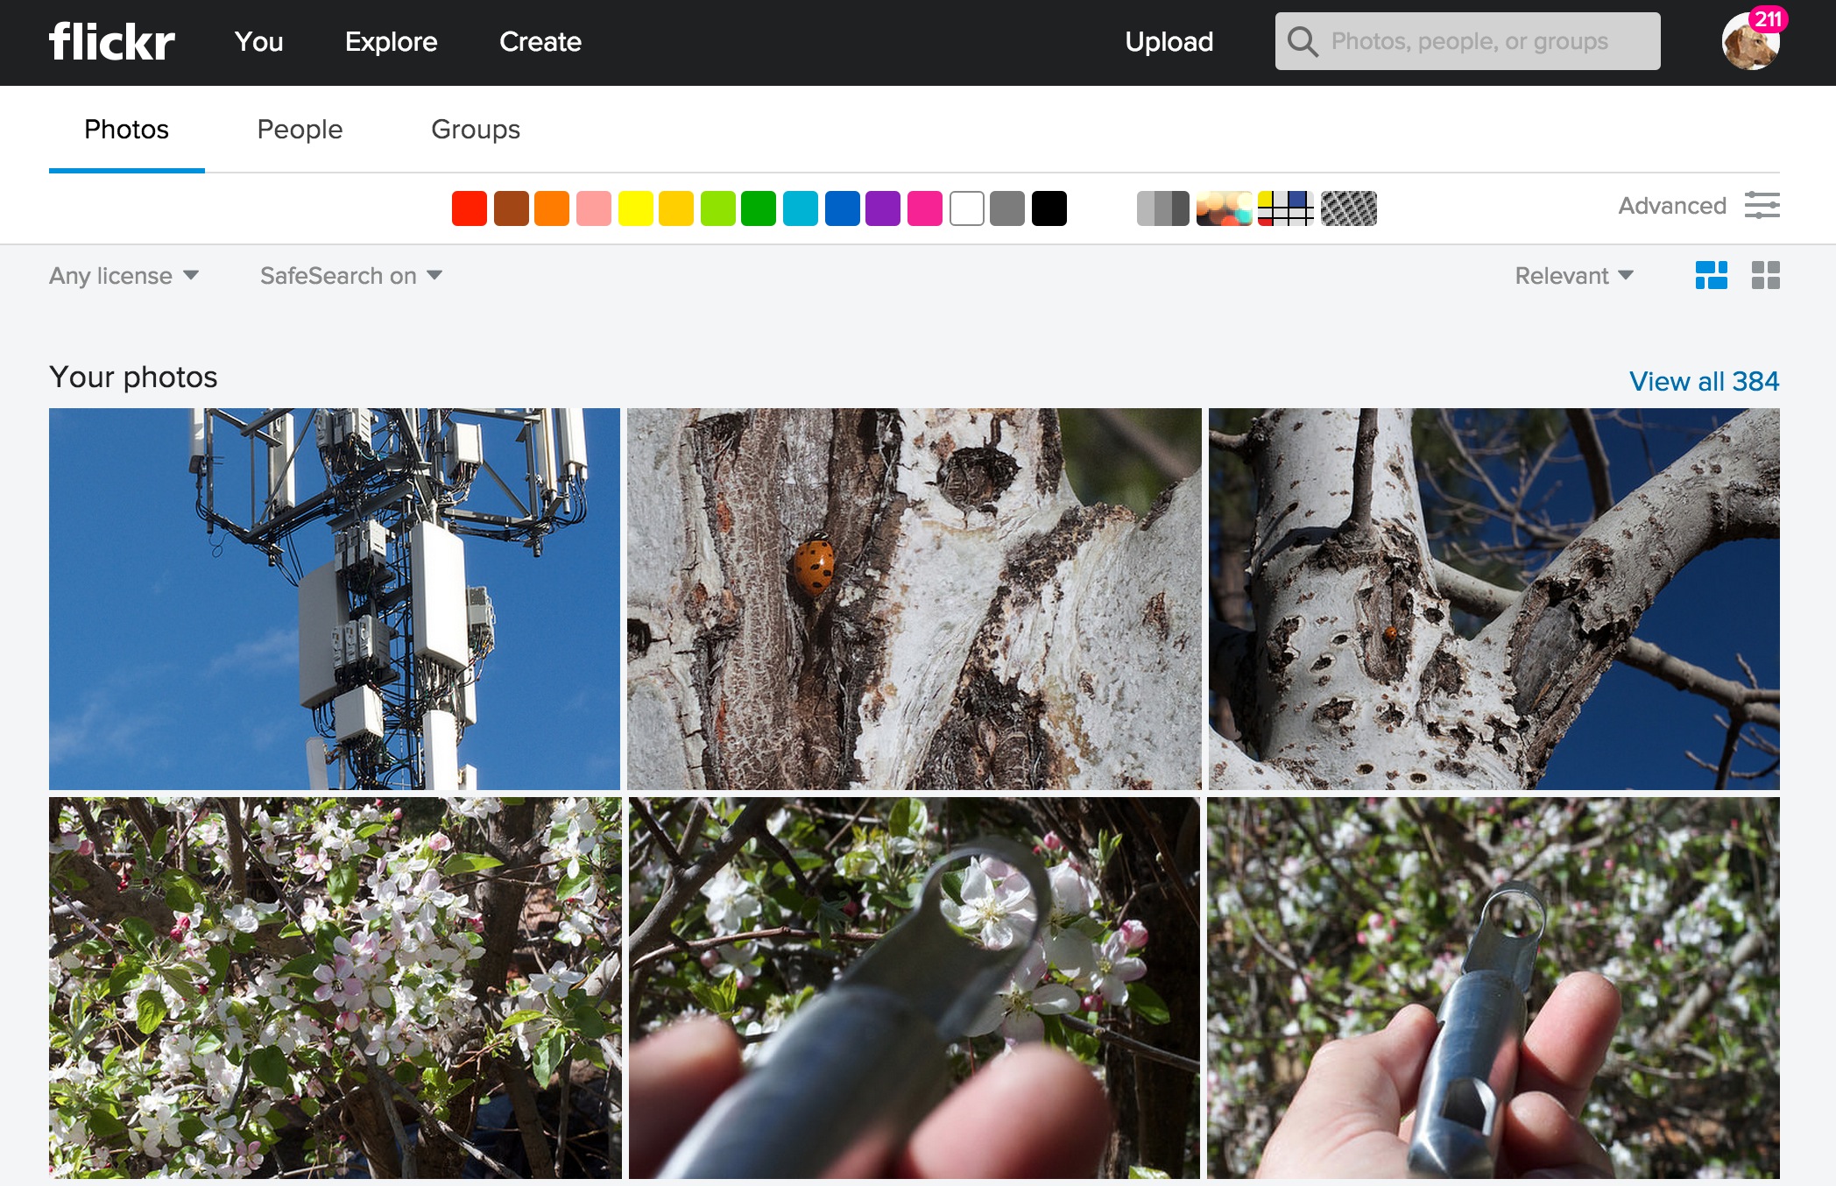The image size is (1836, 1186).
Task: Open the Any license dropdown
Action: pos(124,276)
